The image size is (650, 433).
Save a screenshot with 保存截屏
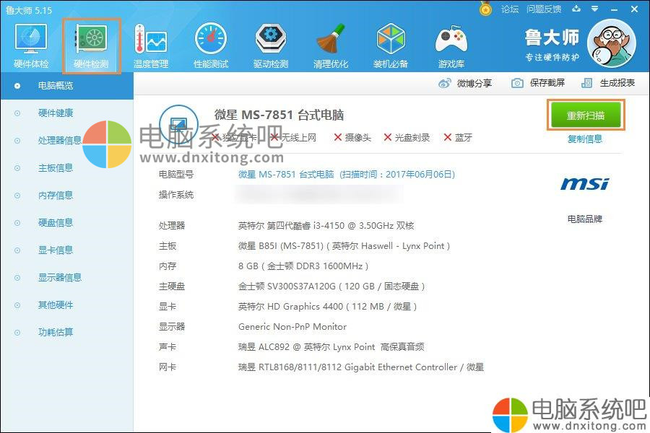537,83
